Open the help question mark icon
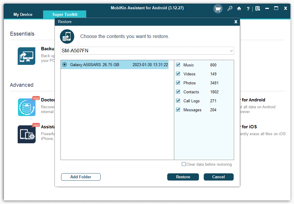Viewport: 294px width, 204px height. [x=248, y=9]
